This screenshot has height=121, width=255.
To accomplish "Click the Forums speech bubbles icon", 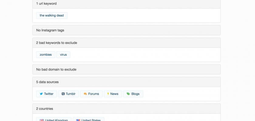I will tap(85, 94).
